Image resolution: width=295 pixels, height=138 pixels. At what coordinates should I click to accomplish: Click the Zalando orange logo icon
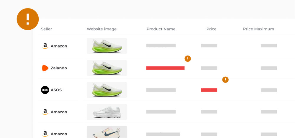45,68
